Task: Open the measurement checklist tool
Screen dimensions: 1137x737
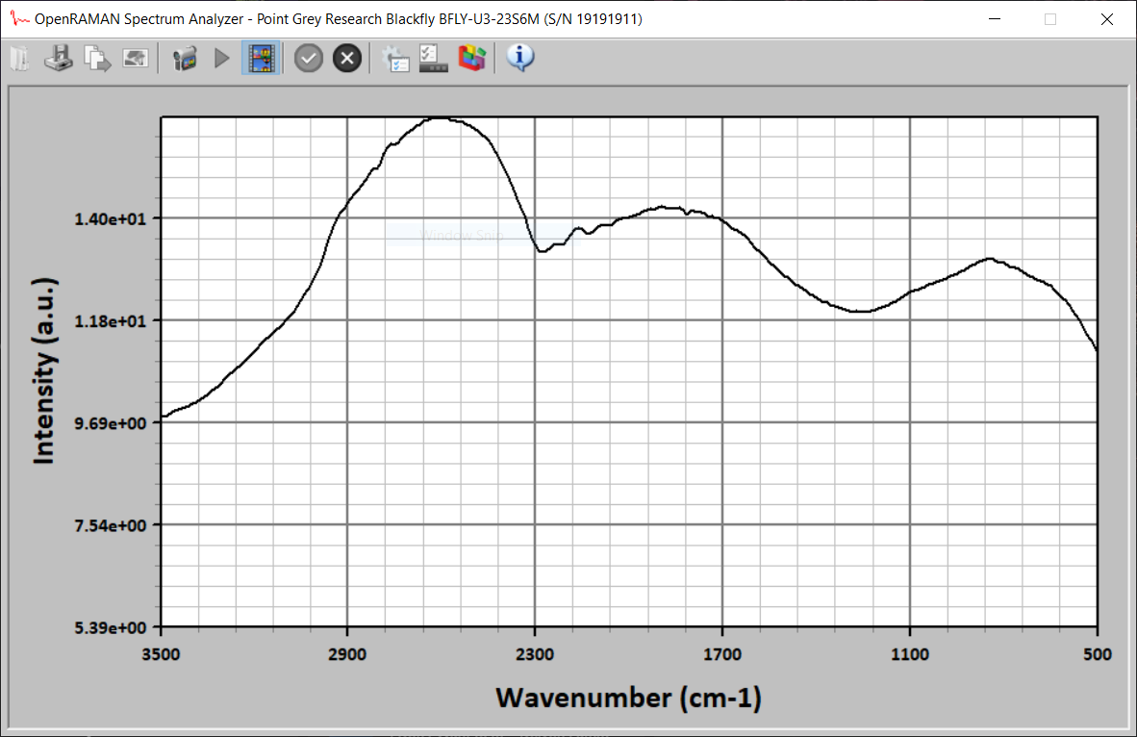Action: click(x=433, y=58)
